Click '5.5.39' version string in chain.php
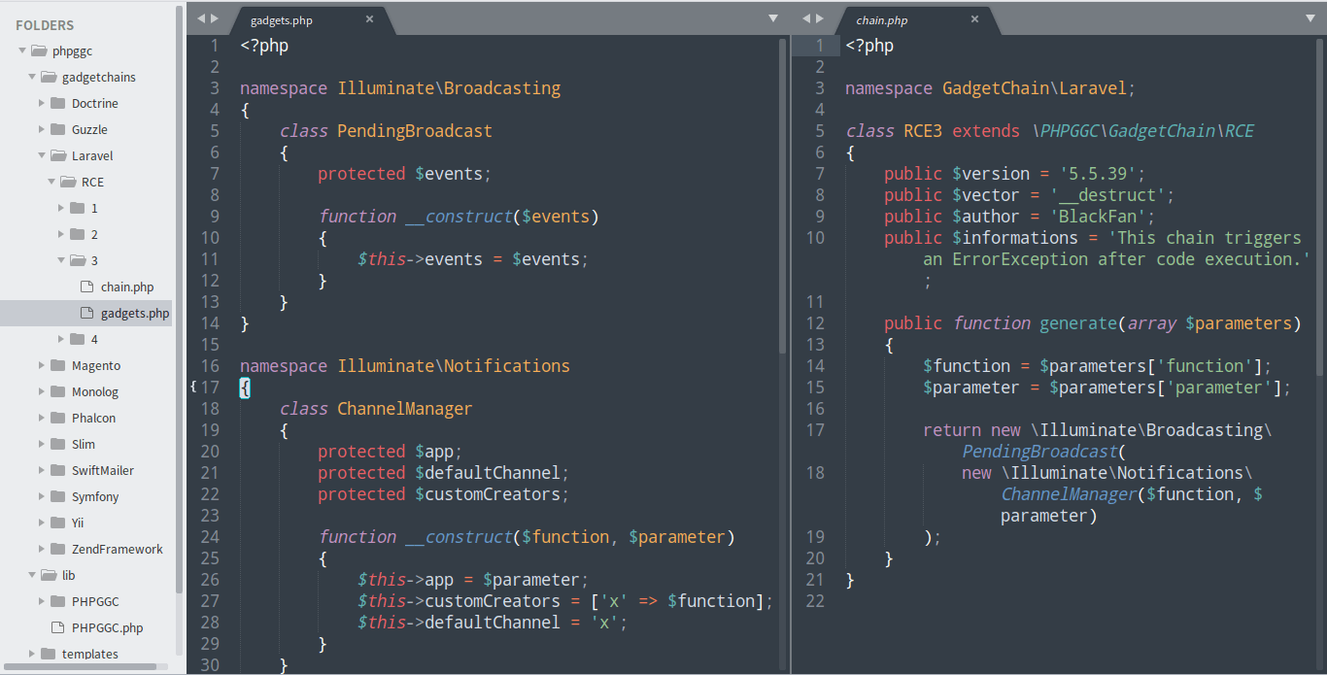Screen dimensions: 1327x675 click(x=1098, y=174)
